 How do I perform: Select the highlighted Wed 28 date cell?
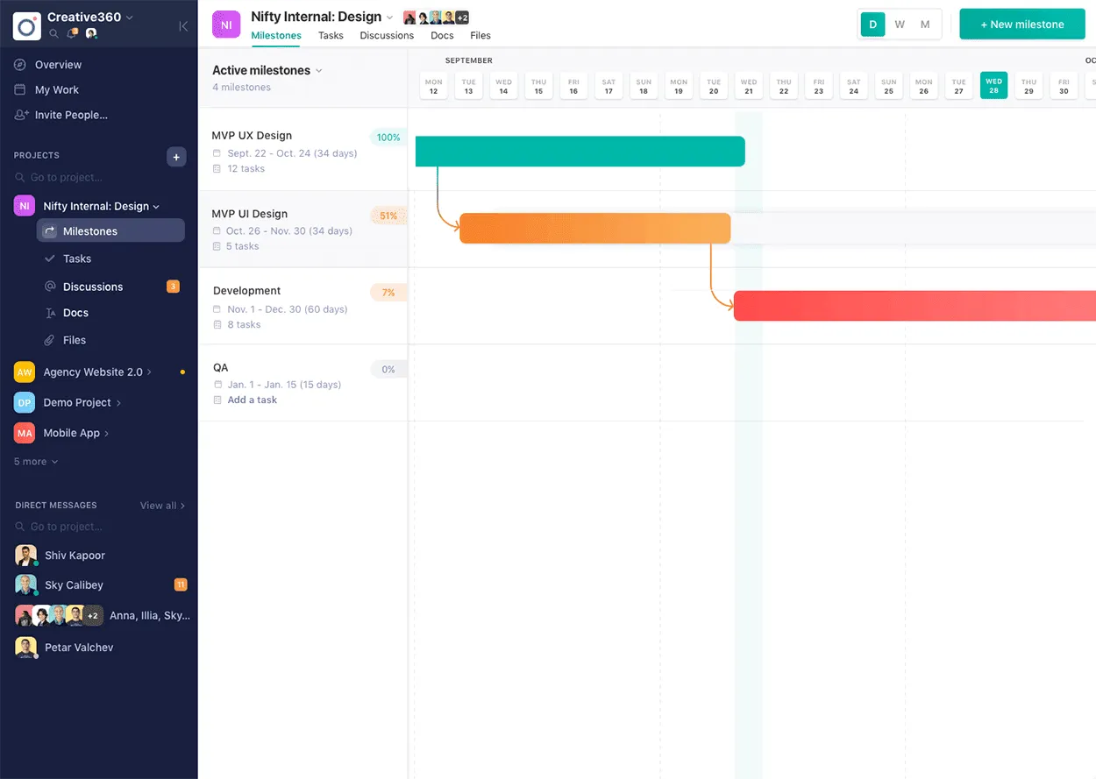click(x=993, y=84)
